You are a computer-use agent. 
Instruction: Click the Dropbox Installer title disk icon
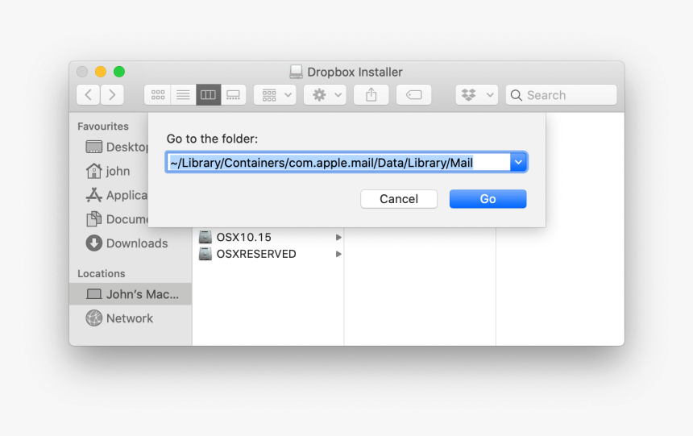[296, 72]
